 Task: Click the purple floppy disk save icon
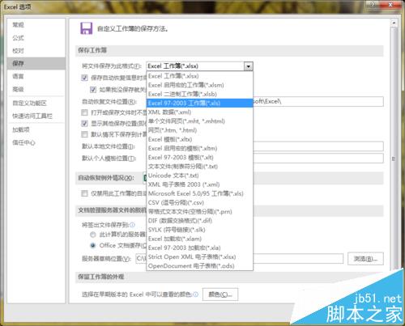tap(86, 28)
